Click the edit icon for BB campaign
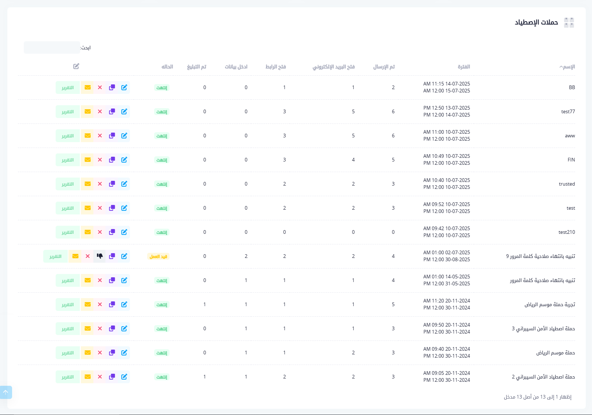Screen dimensions: 592x415 coord(124,88)
